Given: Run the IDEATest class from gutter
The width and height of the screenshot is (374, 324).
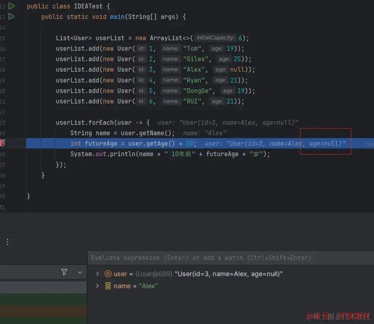Looking at the screenshot, I should click(11, 6).
